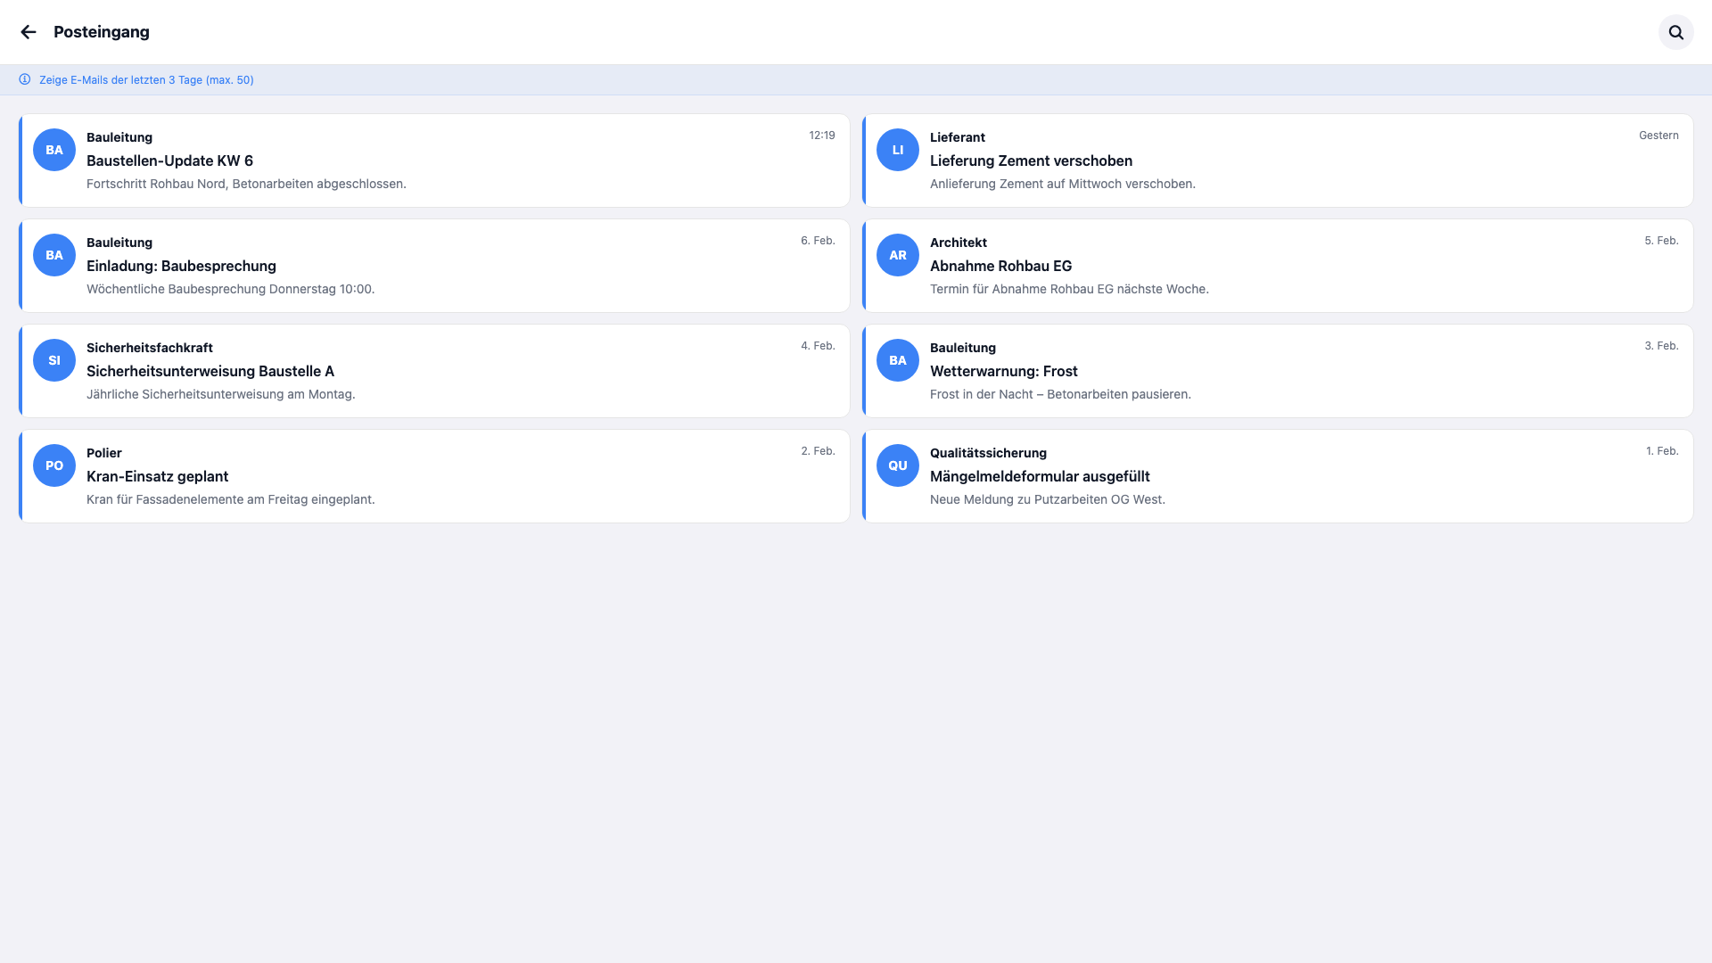Image resolution: width=1712 pixels, height=963 pixels.
Task: Click the AR avatar for Architekt
Action: point(897,255)
